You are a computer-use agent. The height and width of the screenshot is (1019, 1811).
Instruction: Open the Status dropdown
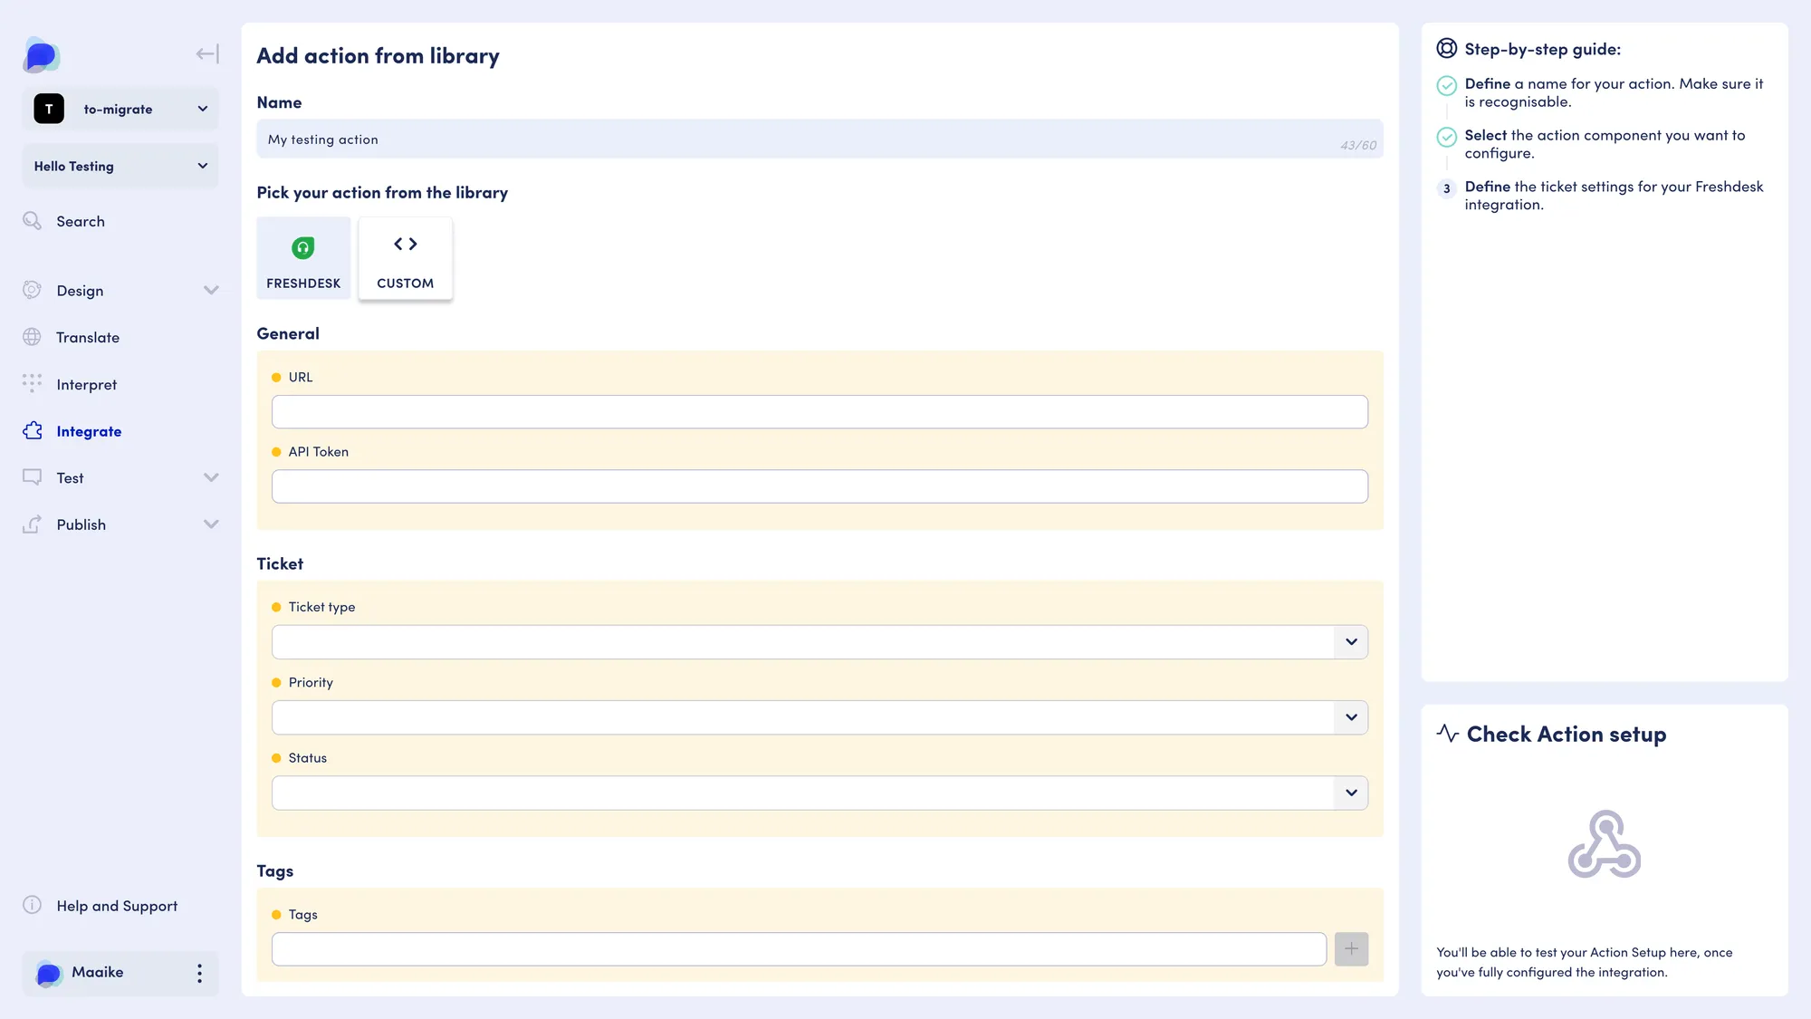coord(819,793)
